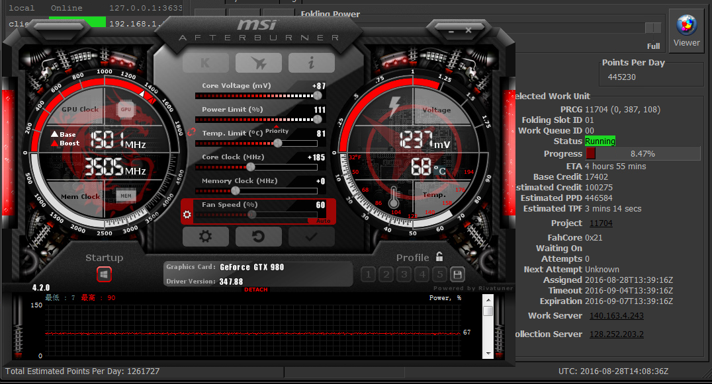Apply settings with checkmark button
The width and height of the screenshot is (712, 384).
(x=312, y=236)
